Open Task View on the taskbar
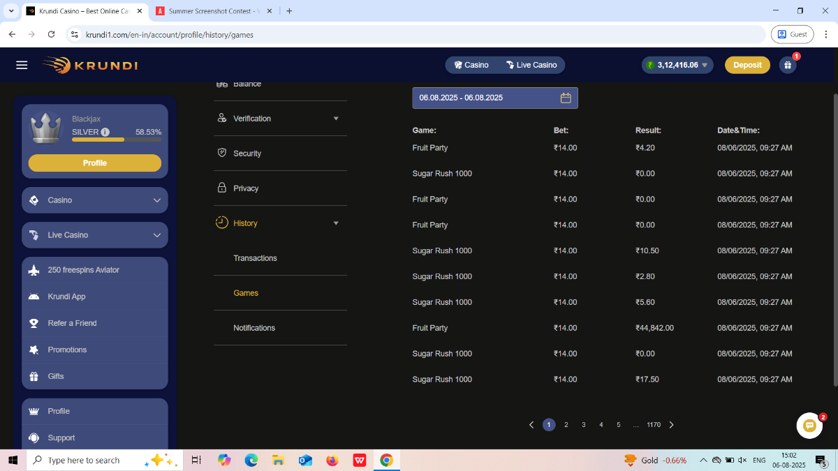Viewport: 838px width, 471px height. click(x=196, y=461)
